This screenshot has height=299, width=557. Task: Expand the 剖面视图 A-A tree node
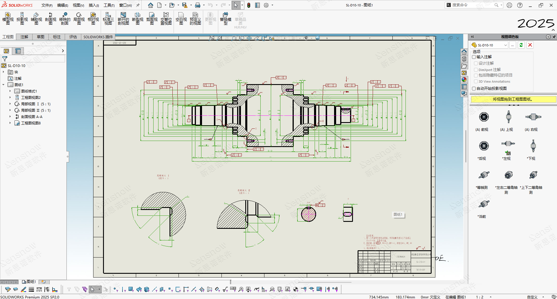[10, 117]
